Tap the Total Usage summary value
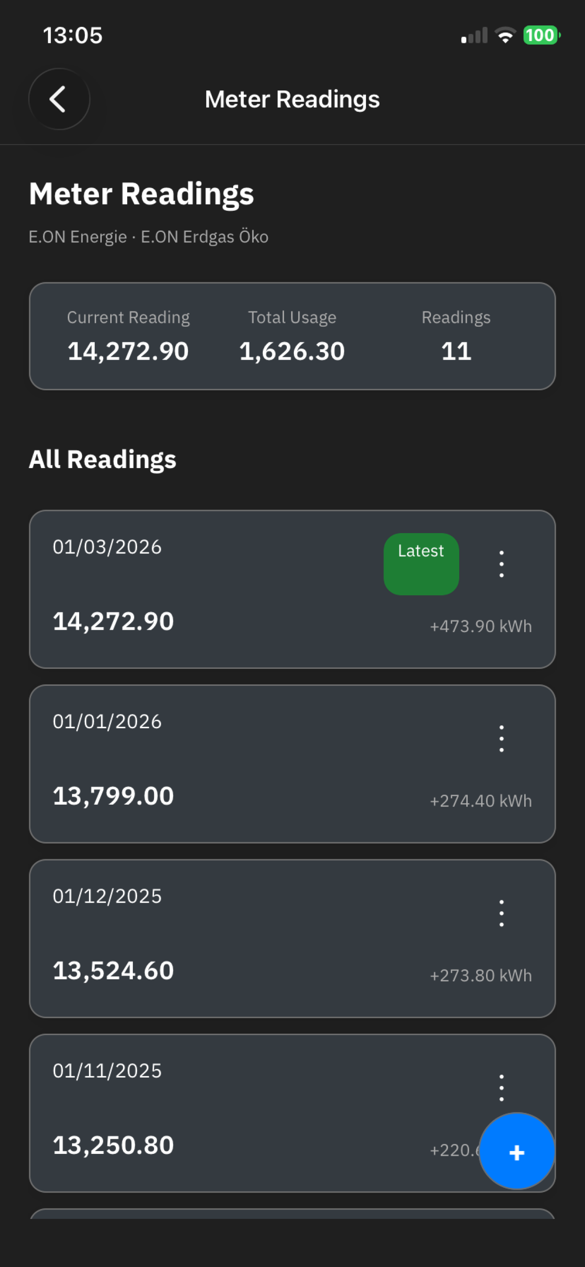Screen dimensions: 585x1267 pyautogui.click(x=292, y=351)
